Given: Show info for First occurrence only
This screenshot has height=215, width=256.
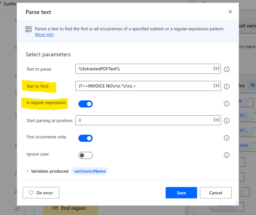Looking at the screenshot, I should coord(226,138).
